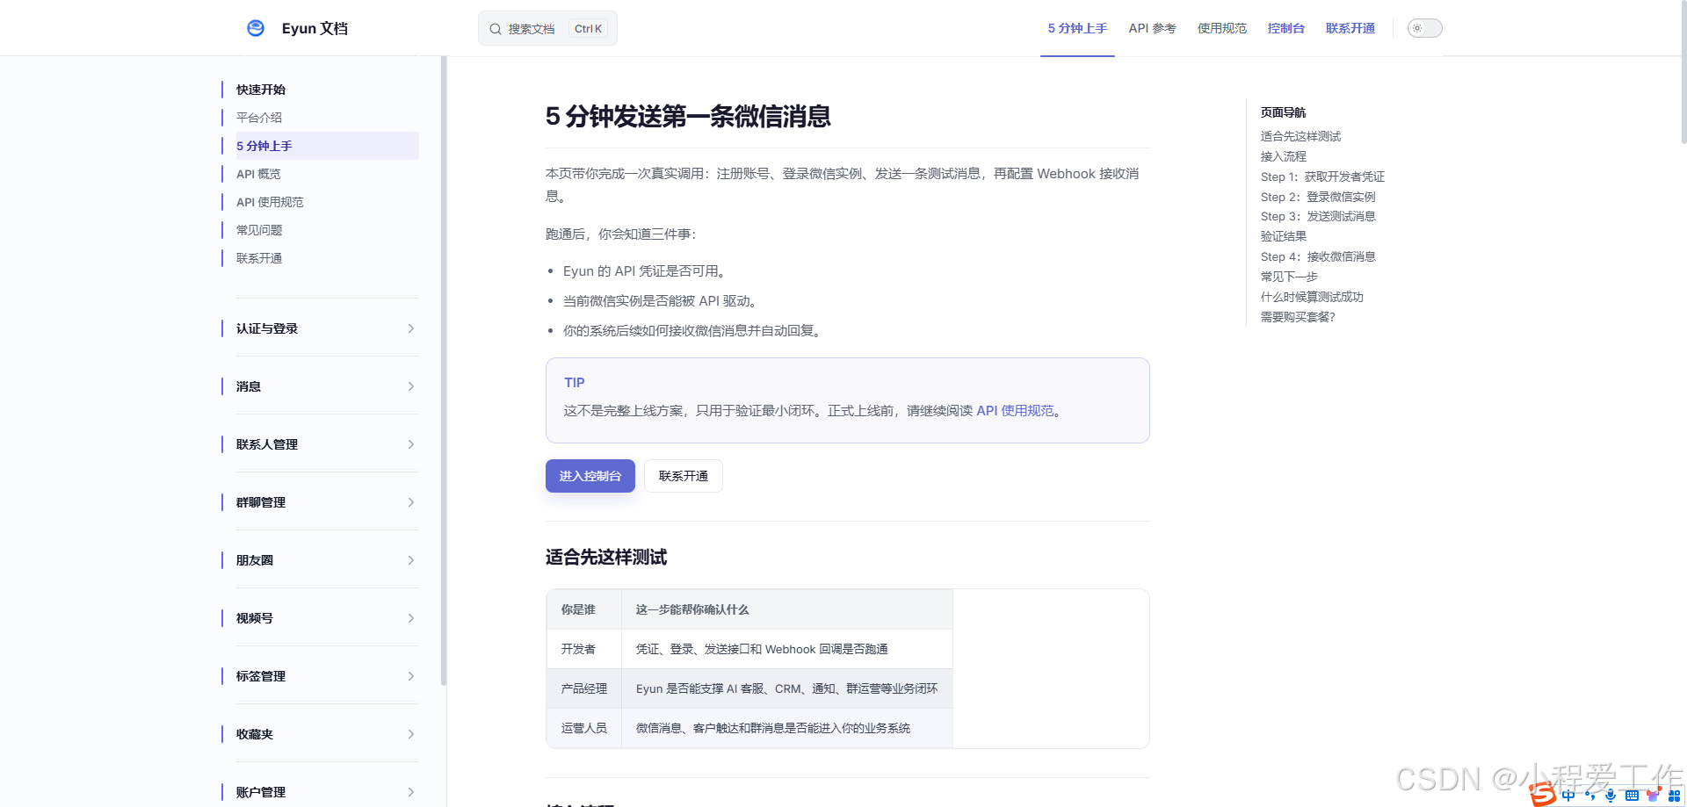Screen dimensions: 1687x807
Task: Click the TIP label in the tip box
Action: 575,383
